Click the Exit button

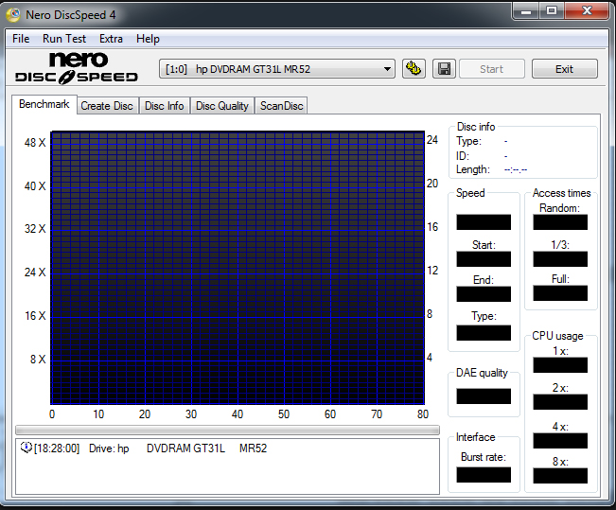pyautogui.click(x=564, y=69)
